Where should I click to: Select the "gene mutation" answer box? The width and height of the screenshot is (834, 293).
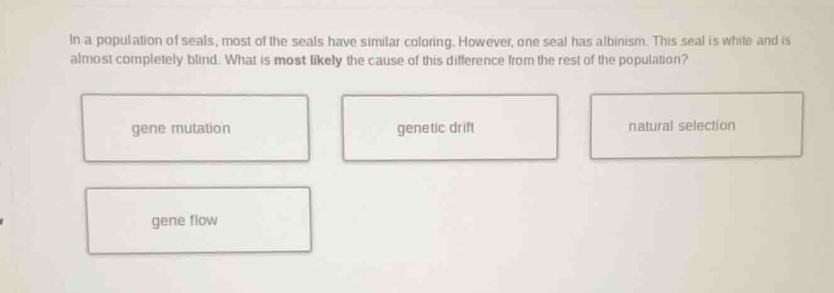coord(195,128)
